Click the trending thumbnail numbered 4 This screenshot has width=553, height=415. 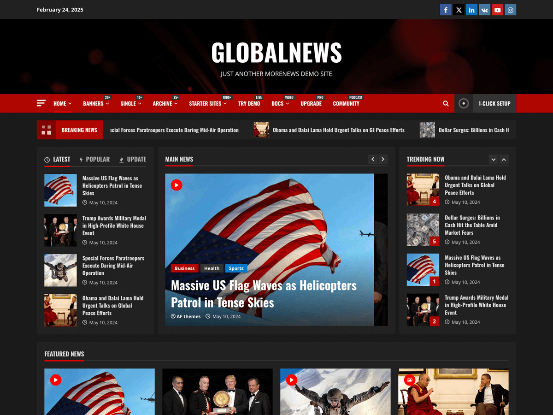coord(423,190)
